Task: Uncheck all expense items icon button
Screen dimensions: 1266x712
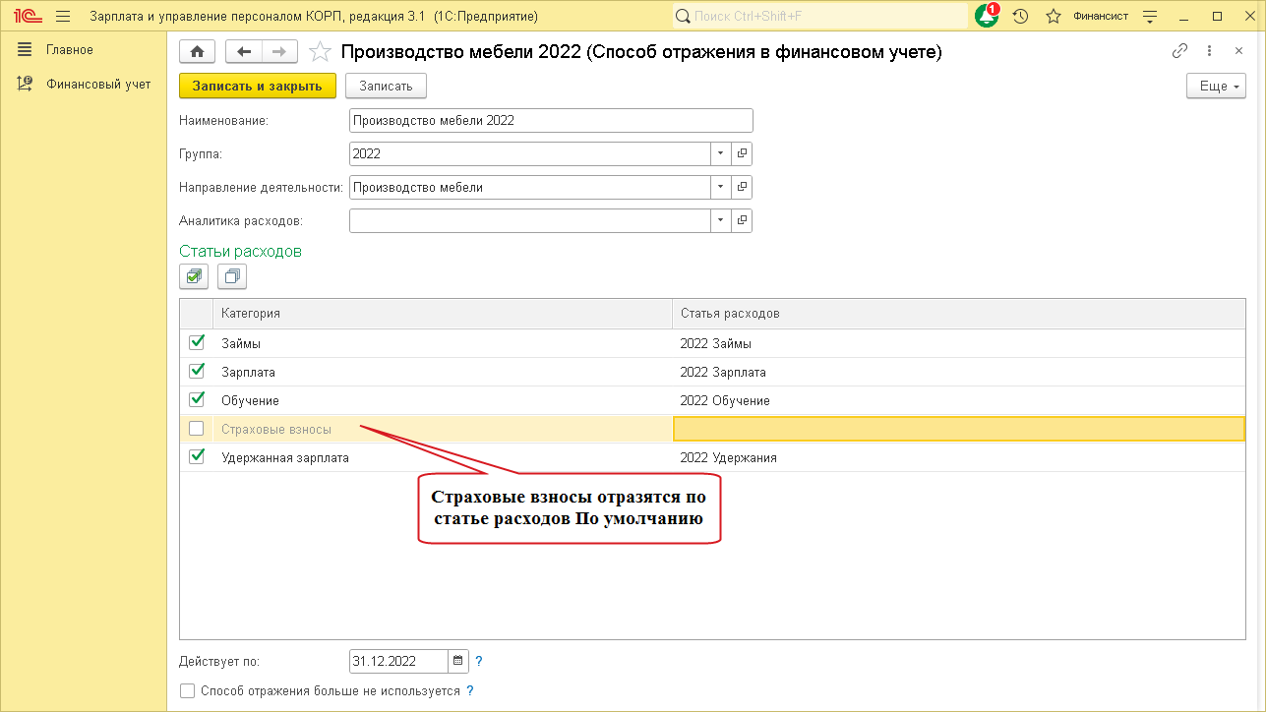Action: (232, 277)
